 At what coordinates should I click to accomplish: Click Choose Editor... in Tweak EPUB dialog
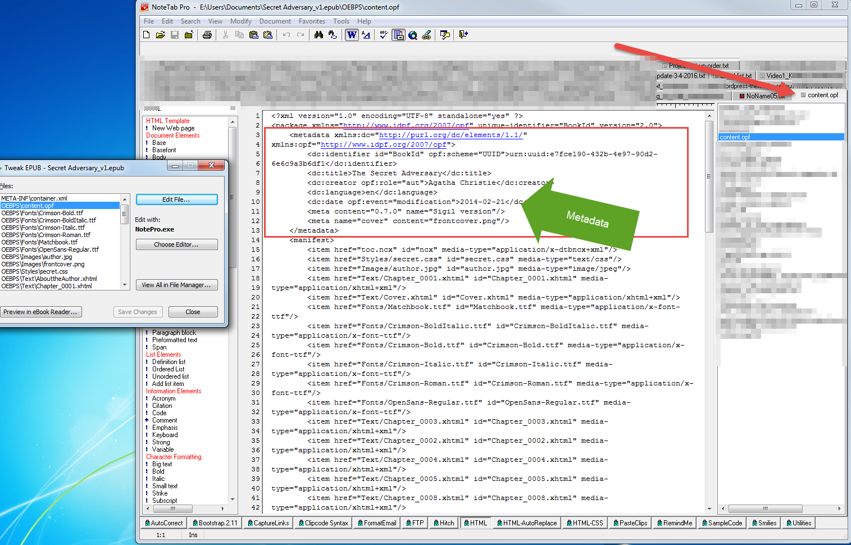[176, 244]
